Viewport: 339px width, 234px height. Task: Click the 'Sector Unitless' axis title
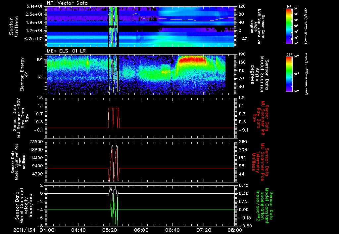(x=14, y=26)
